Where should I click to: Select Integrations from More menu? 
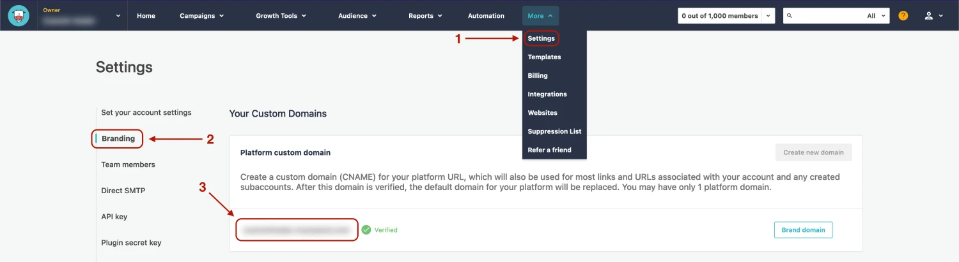pos(547,94)
